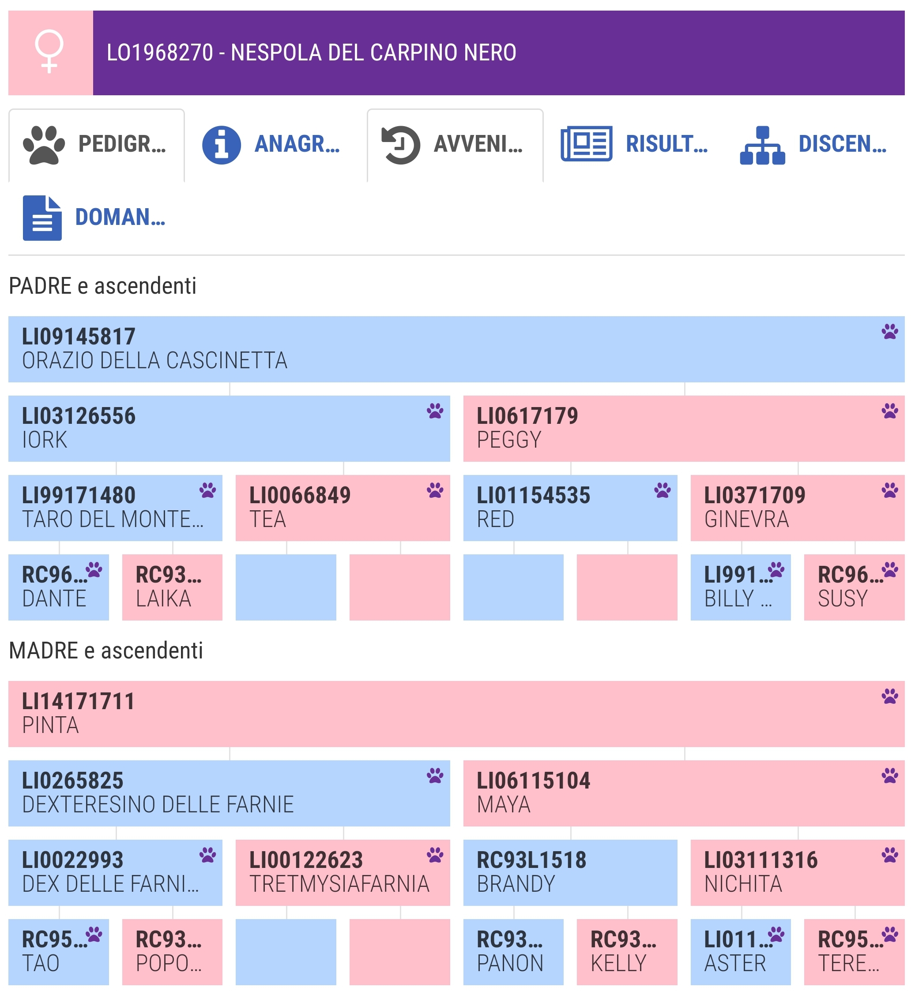Click the paw icon beside PEGGY

coord(889,411)
